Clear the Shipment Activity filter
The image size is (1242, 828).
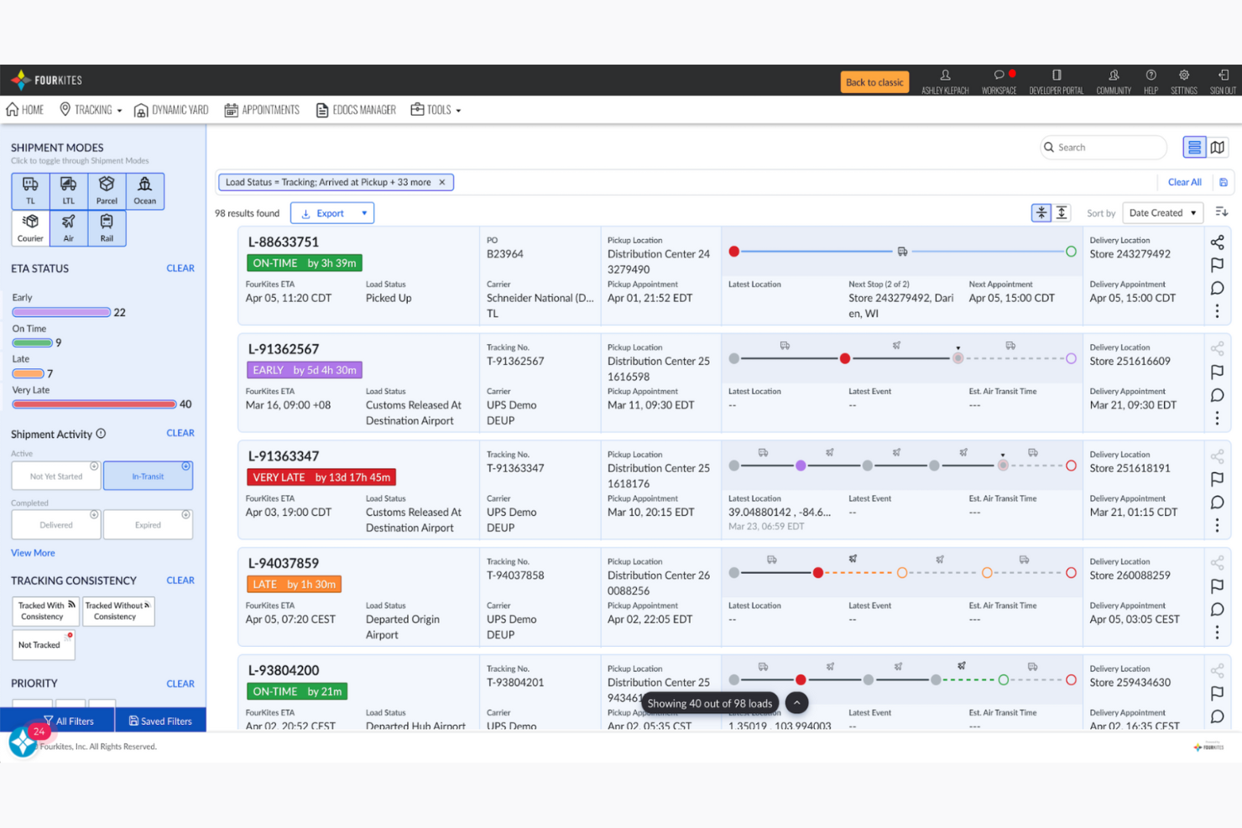[180, 433]
